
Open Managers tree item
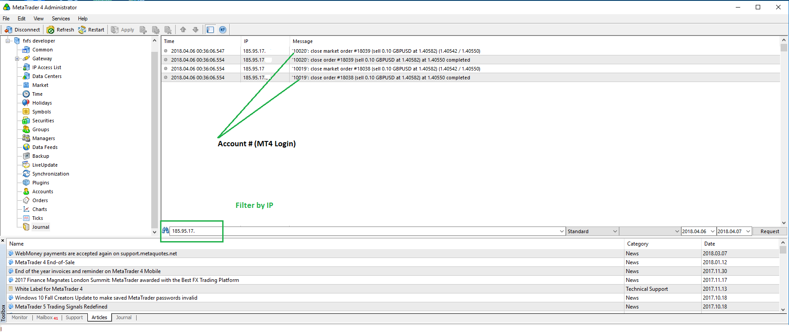43,138
